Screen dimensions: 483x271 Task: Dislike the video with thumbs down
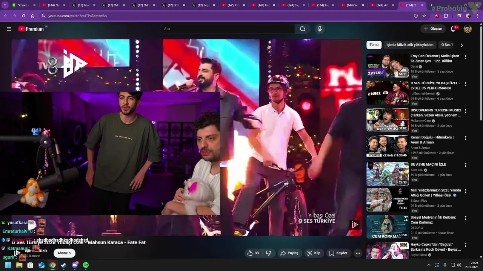pyautogui.click(x=269, y=253)
